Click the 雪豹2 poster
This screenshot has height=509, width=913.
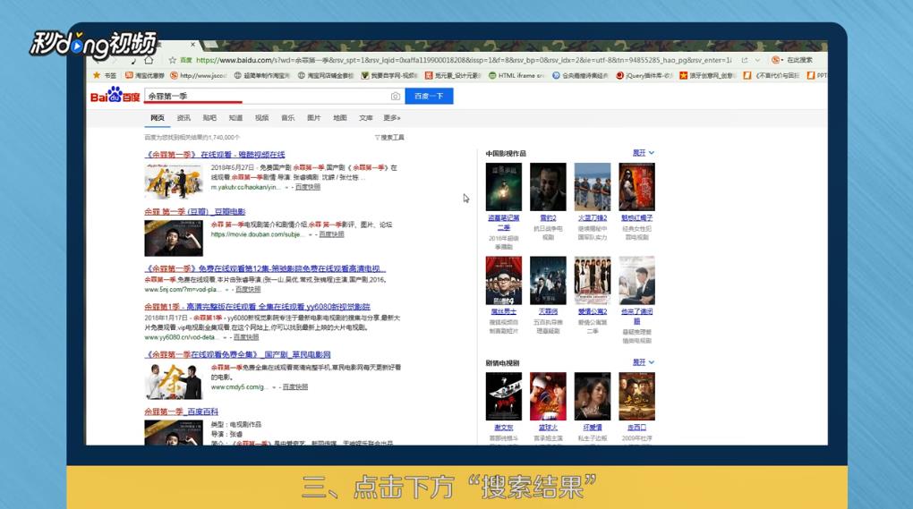pyautogui.click(x=548, y=187)
